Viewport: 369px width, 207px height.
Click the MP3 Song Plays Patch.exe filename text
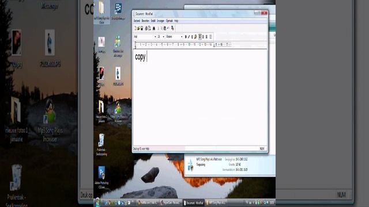(x=209, y=159)
